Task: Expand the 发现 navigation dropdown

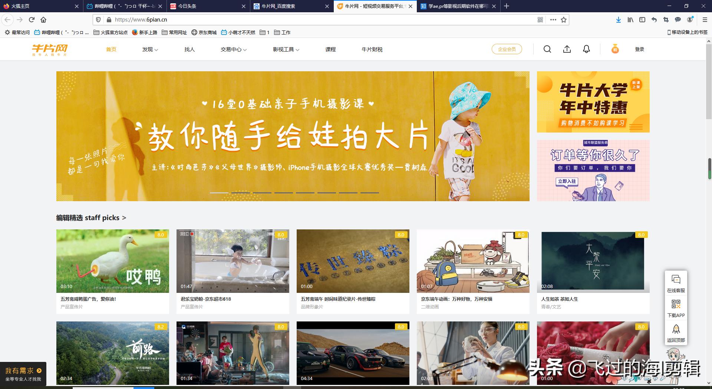Action: (x=150, y=49)
